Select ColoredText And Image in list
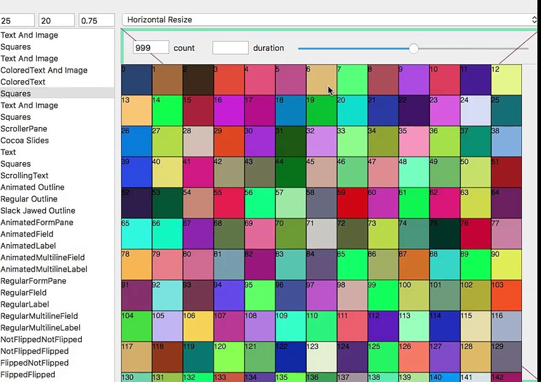The width and height of the screenshot is (541, 382). tap(57, 70)
